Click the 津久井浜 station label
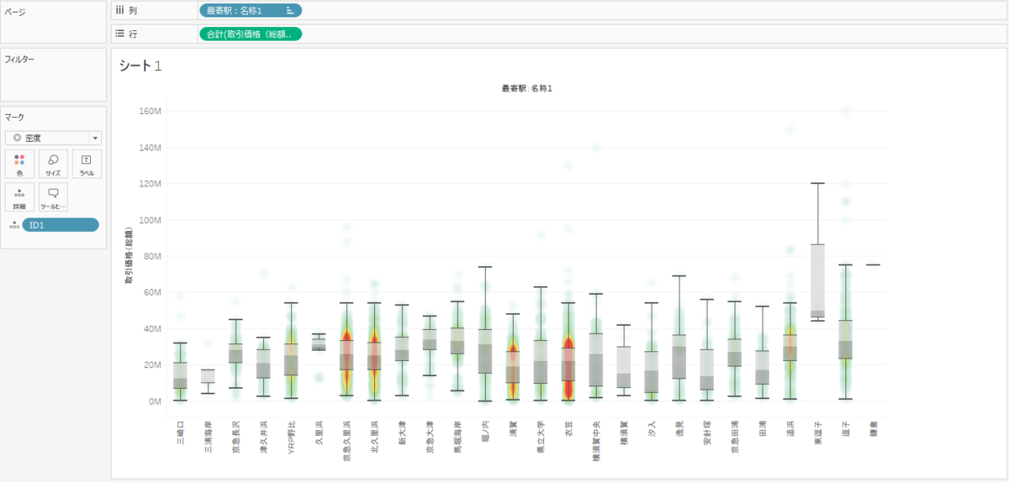Viewport: 1009px width, 482px height. pyautogui.click(x=264, y=436)
